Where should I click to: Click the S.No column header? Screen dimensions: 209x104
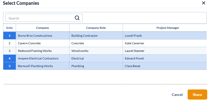coord(9,28)
